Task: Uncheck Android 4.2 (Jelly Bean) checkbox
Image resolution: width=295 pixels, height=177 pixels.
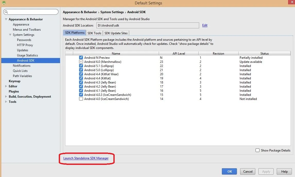Action: click(81, 87)
